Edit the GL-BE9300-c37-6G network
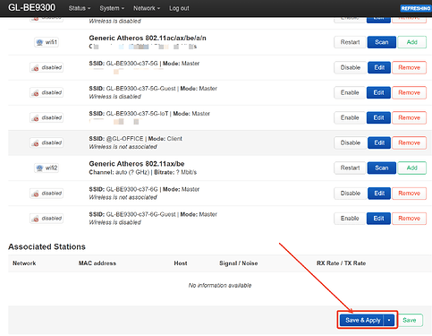 pyautogui.click(x=379, y=194)
